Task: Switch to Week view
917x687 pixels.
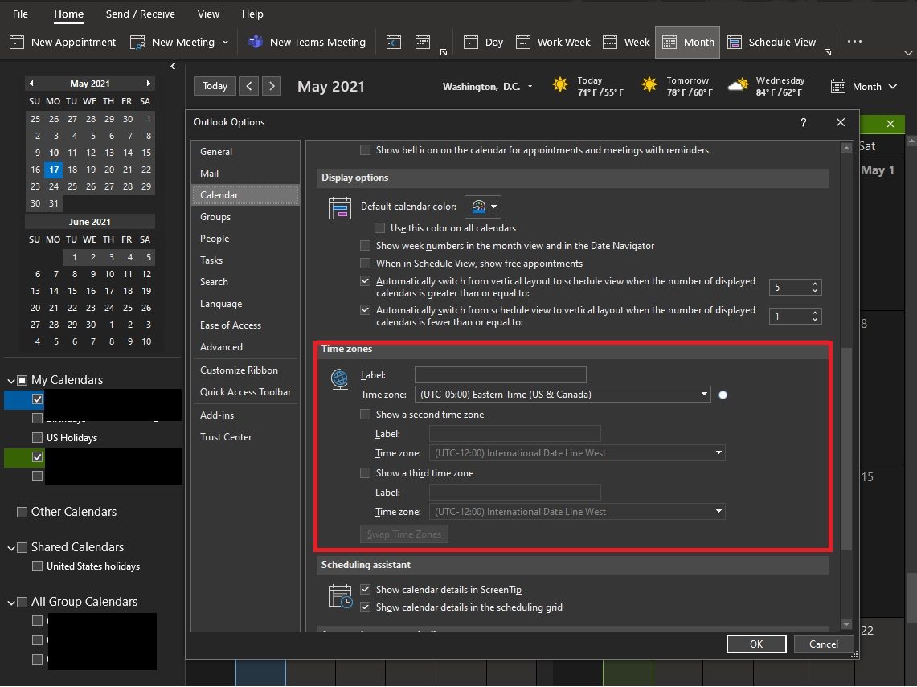Action: pos(626,42)
